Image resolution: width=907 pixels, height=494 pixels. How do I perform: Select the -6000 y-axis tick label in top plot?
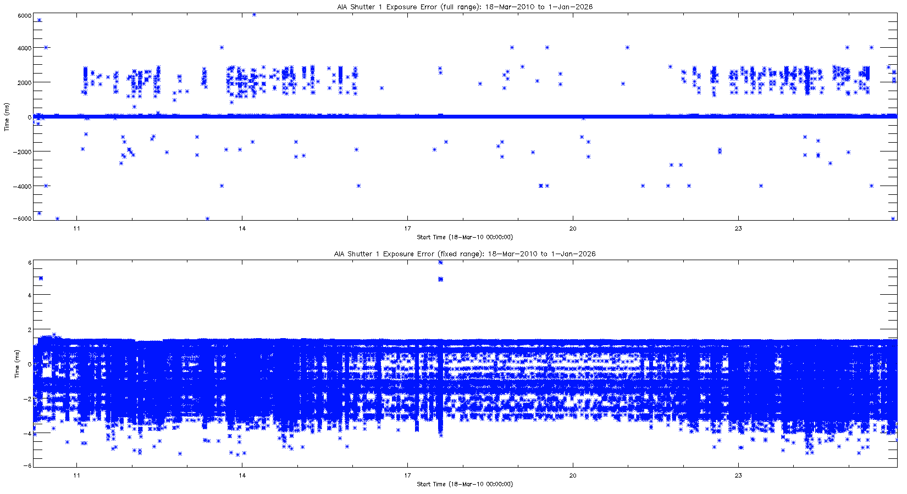coord(23,219)
